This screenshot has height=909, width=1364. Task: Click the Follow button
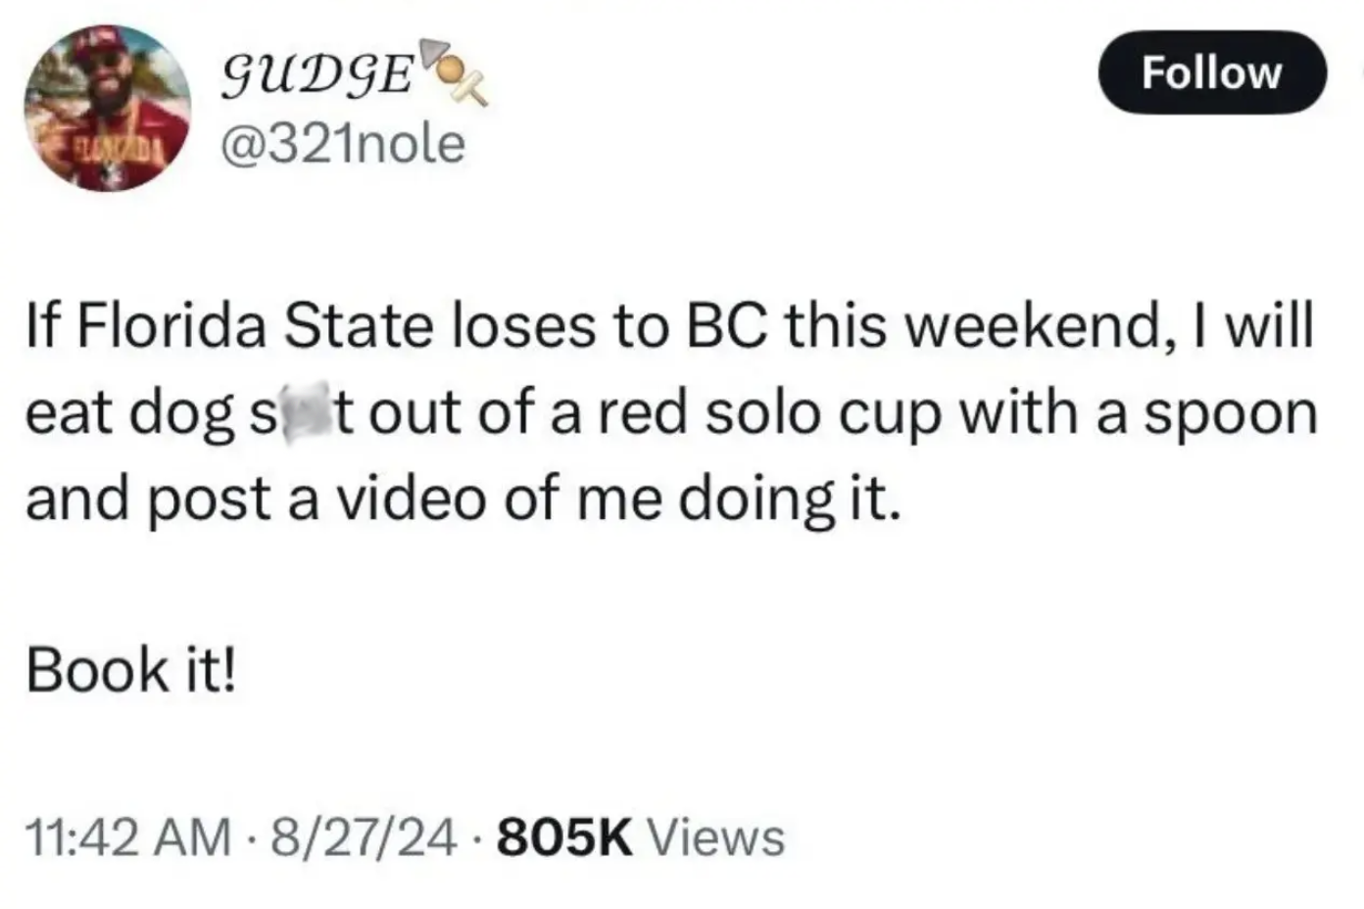click(1211, 73)
